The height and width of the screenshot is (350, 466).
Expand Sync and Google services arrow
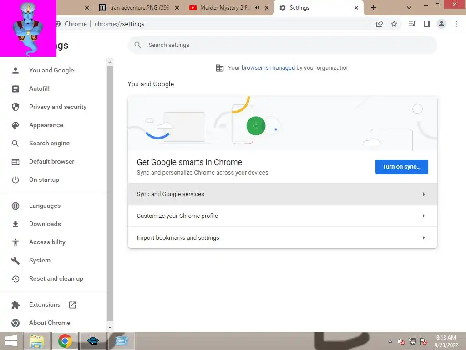424,194
